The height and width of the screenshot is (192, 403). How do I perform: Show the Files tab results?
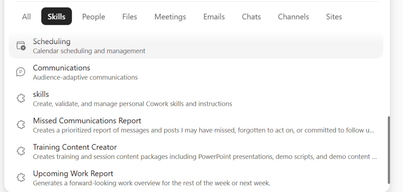click(x=130, y=17)
